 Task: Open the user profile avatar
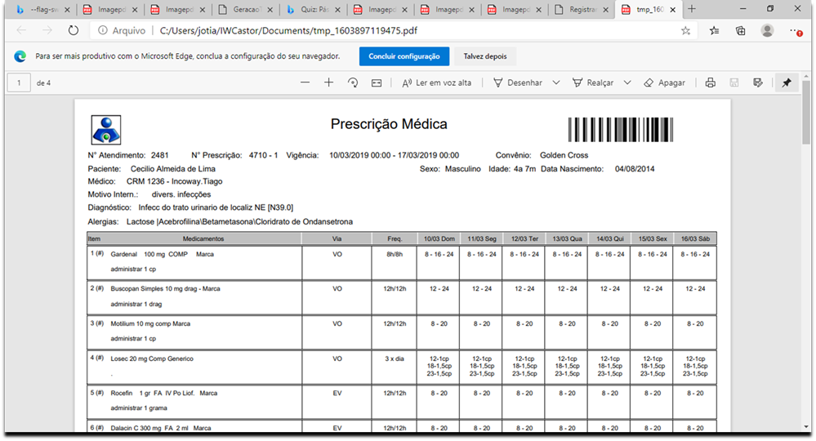click(x=767, y=30)
